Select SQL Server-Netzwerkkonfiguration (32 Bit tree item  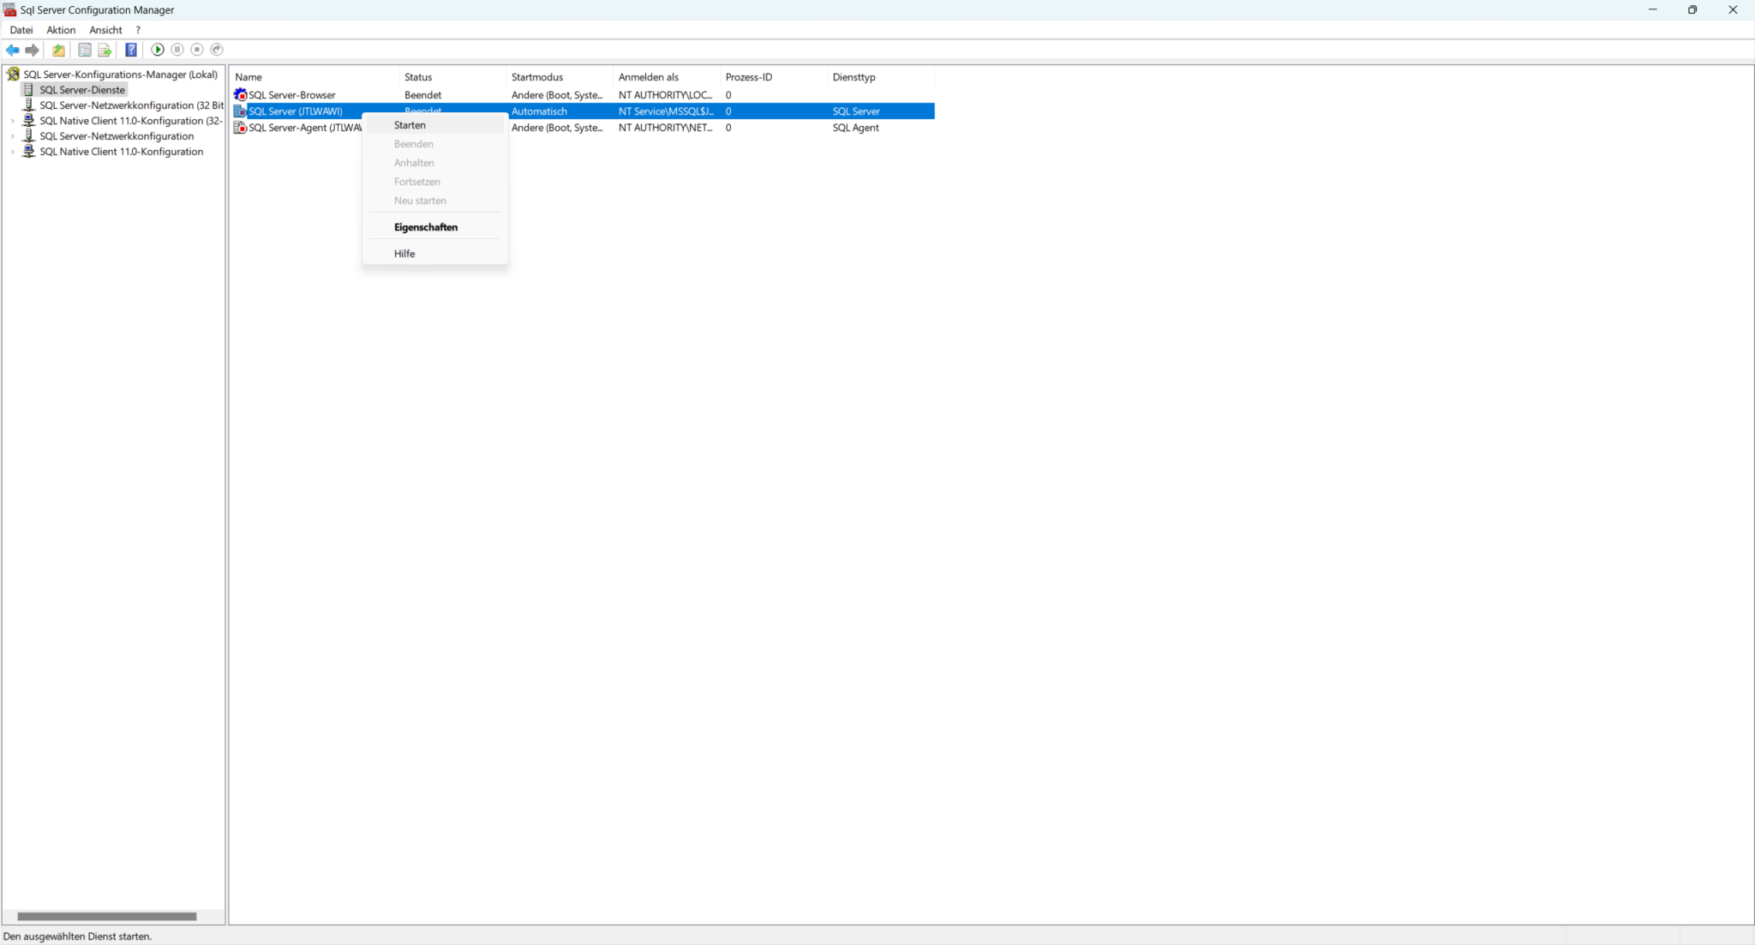click(x=131, y=105)
